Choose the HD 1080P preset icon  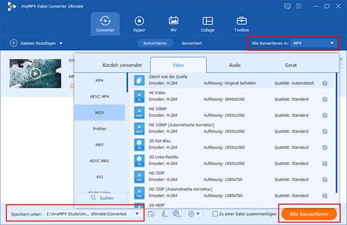coord(139,112)
